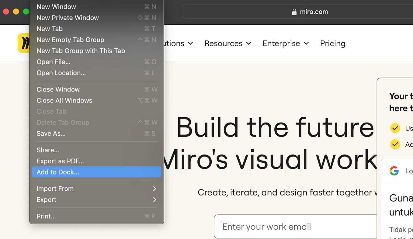The width and height of the screenshot is (413, 239).
Task: Open the Enterprise dropdown menu
Action: click(x=286, y=43)
